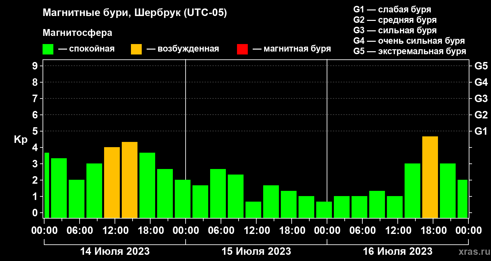Click the '16 Июля 2023' date label
The image size is (491, 261).
coord(398,252)
